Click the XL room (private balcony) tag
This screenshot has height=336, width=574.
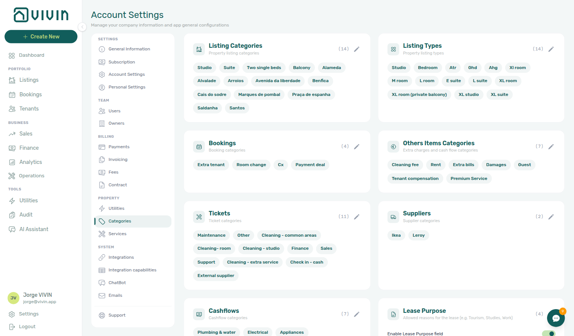coord(419,95)
